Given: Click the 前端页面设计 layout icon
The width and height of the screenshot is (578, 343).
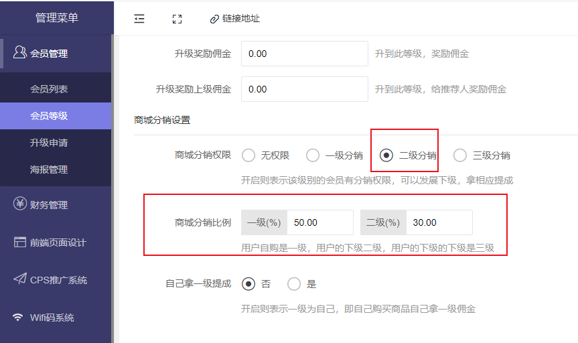Looking at the screenshot, I should [20, 242].
